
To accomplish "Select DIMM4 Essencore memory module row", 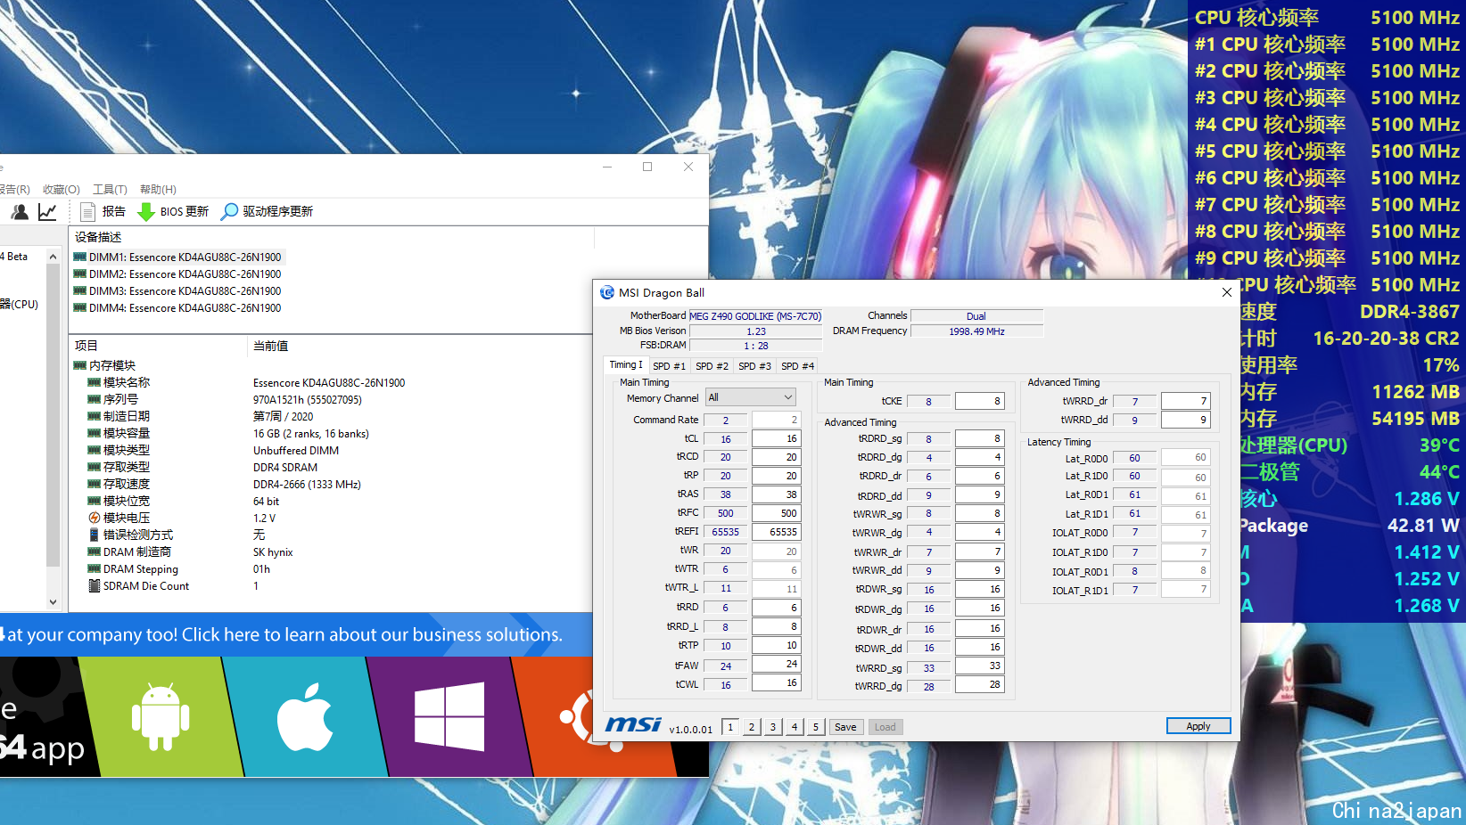I will (177, 308).
